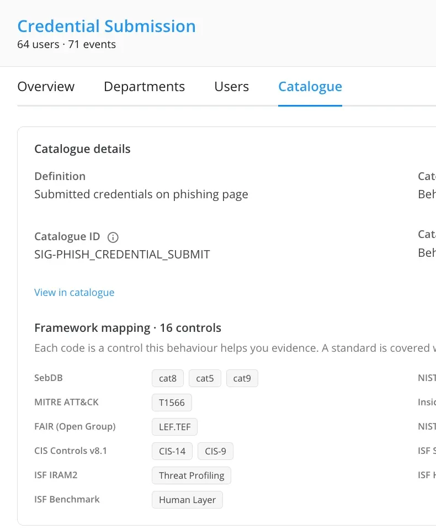
Task: Switch to the Departments tab
Action: tap(145, 87)
